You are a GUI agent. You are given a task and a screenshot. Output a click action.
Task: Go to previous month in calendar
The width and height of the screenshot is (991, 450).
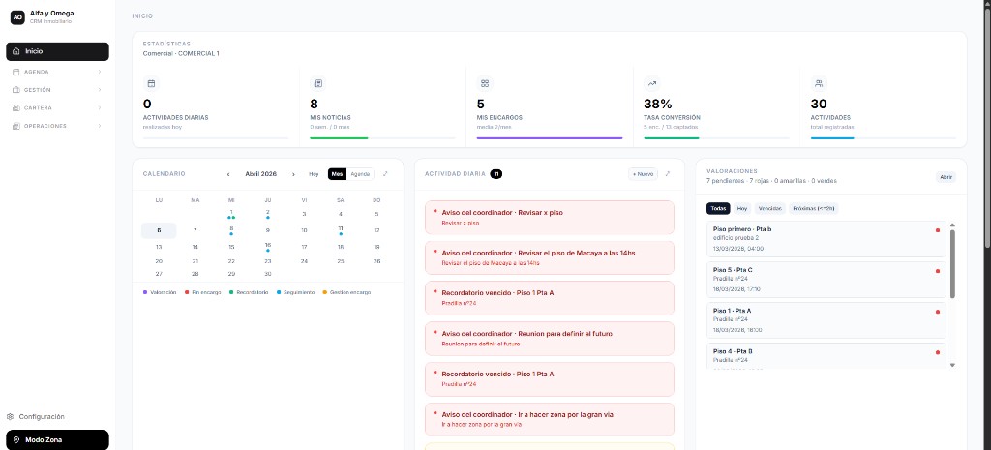pos(228,174)
